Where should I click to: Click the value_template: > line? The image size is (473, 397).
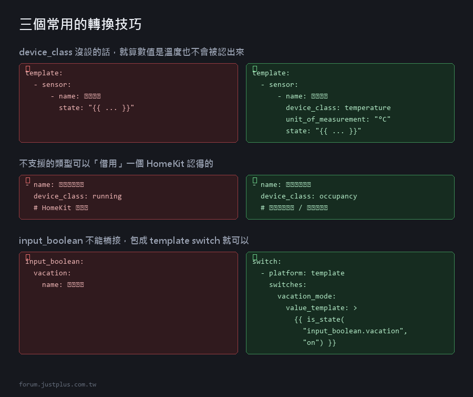pos(321,308)
